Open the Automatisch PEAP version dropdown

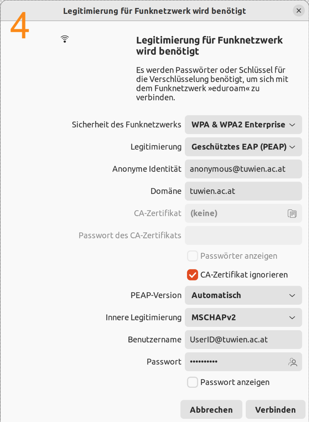(243, 295)
